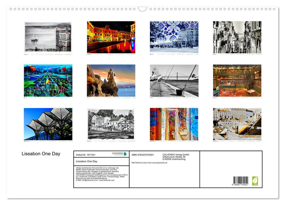285x205 pixels.
Task: Open the February illuminated night plaza thumbnail
Action: (111, 37)
